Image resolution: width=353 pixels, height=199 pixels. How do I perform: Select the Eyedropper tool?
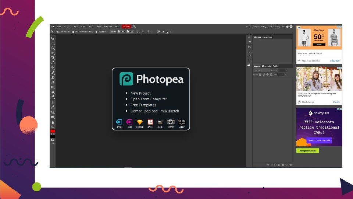[x=53, y=62]
